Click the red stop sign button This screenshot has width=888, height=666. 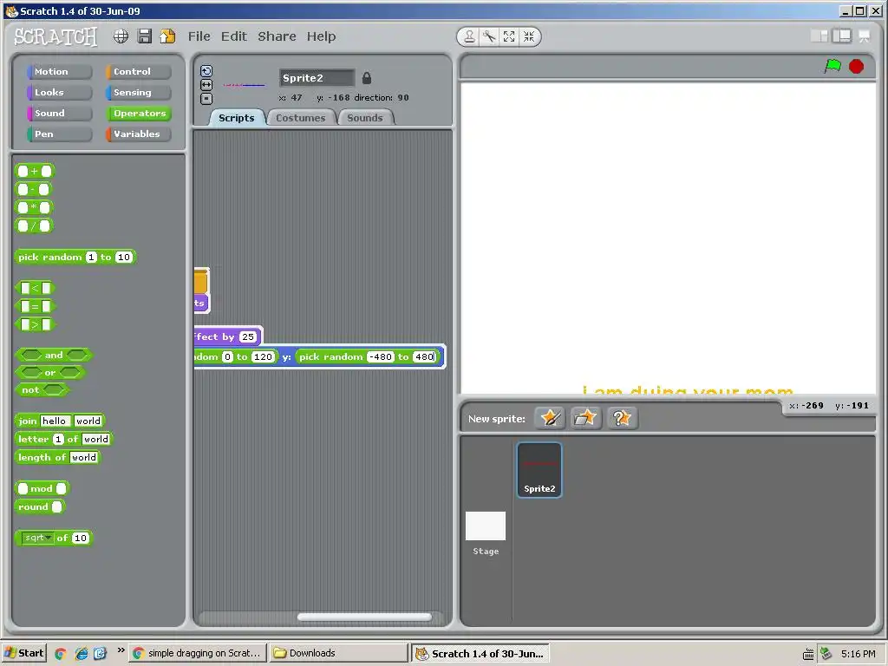point(856,67)
